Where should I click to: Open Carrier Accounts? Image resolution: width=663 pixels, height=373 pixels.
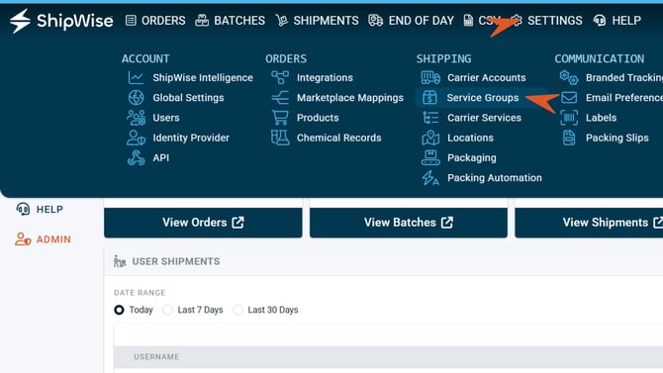[487, 78]
